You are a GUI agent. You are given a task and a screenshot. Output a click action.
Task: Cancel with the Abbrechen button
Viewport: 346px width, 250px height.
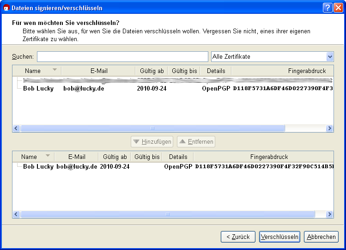coord(321,237)
